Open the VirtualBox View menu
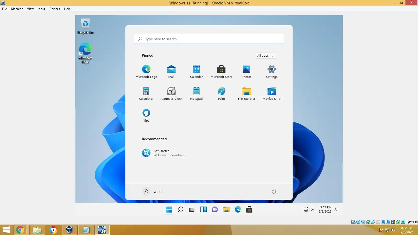Viewport: 418px width, 235px height. point(30,9)
